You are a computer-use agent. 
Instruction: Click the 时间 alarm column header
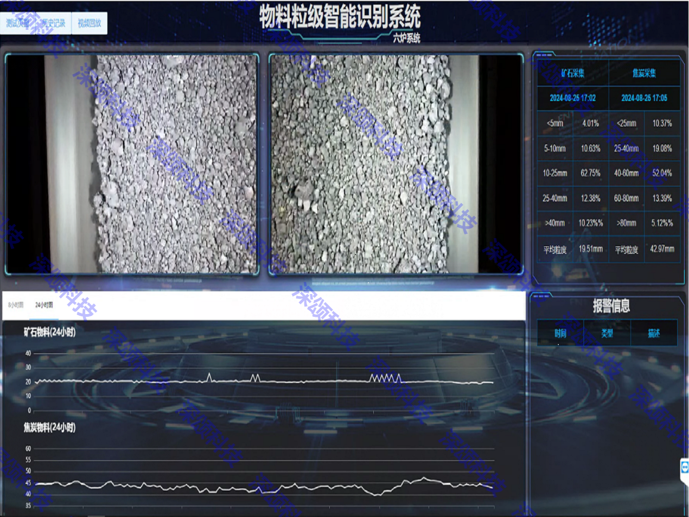(x=560, y=333)
